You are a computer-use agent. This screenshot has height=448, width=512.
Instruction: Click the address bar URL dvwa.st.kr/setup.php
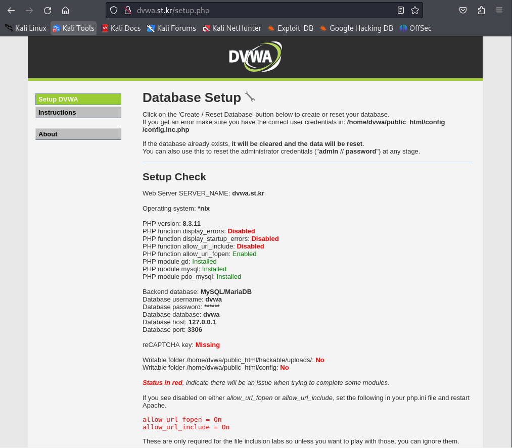click(173, 11)
